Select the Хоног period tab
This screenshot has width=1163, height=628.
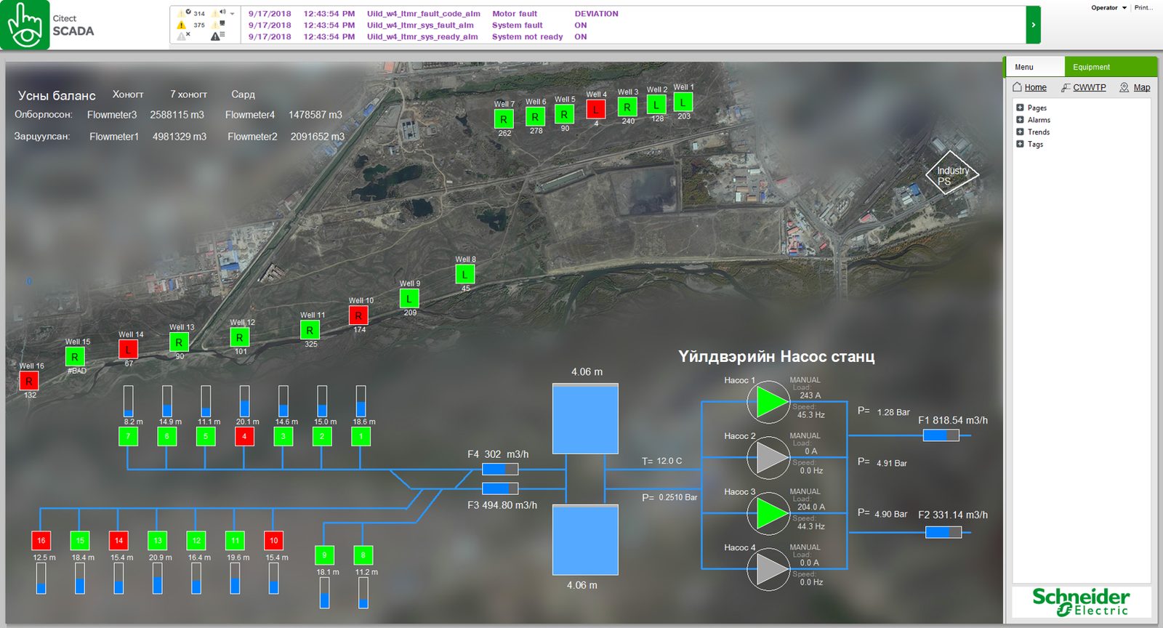pos(128,94)
